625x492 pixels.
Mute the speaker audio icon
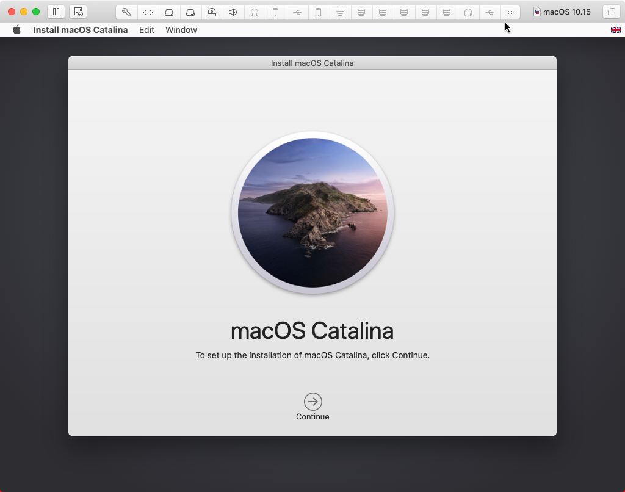(233, 12)
